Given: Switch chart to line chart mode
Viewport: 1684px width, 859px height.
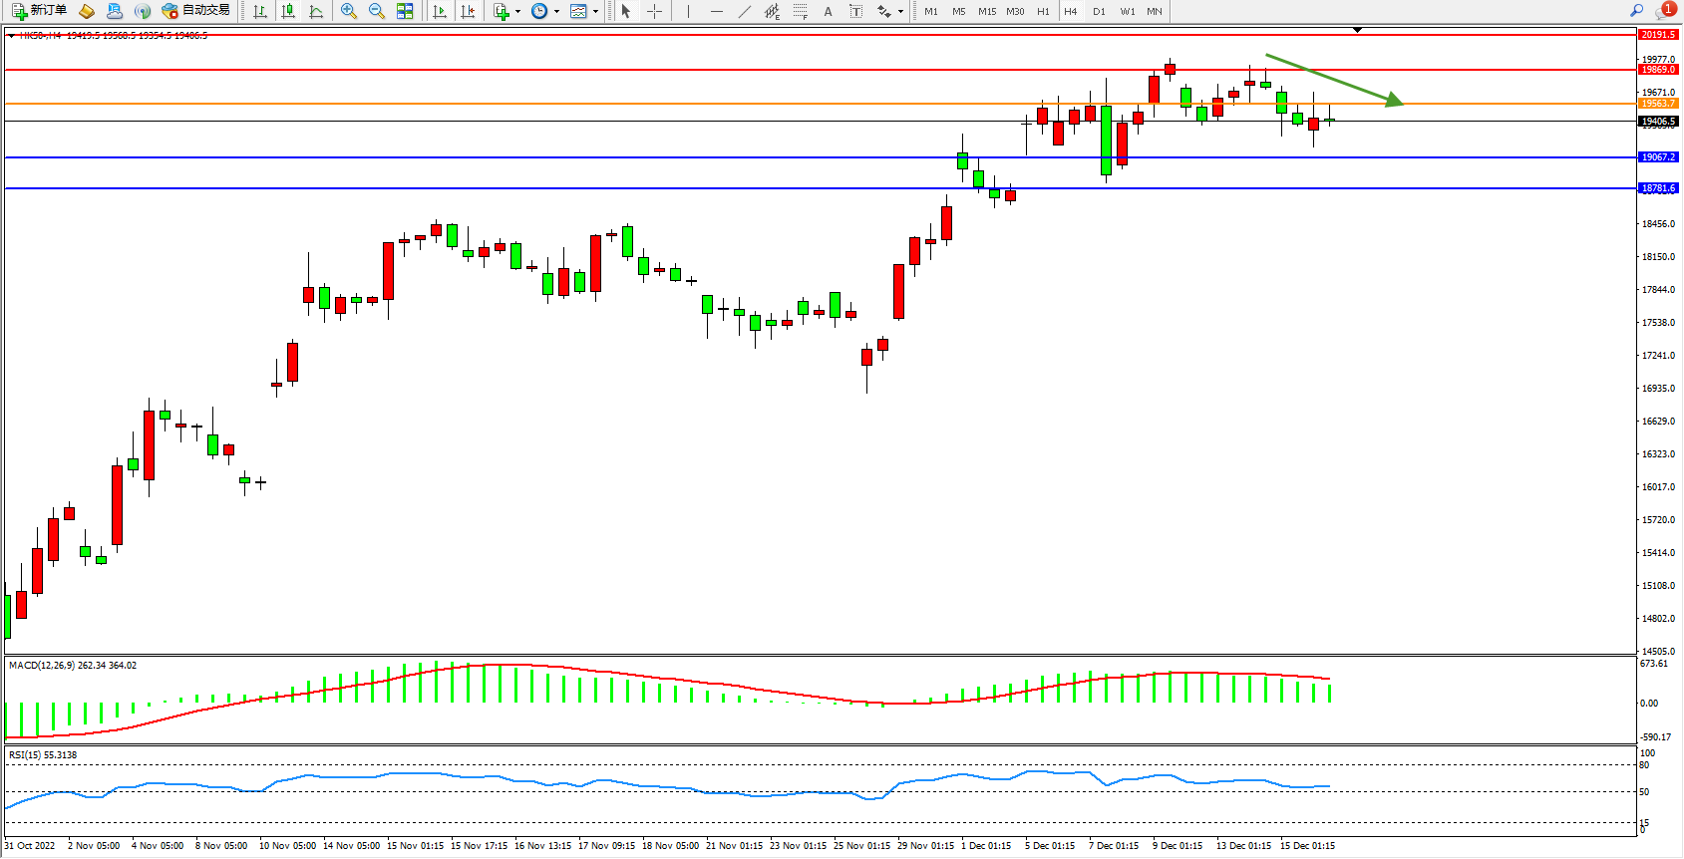Looking at the screenshot, I should [316, 11].
